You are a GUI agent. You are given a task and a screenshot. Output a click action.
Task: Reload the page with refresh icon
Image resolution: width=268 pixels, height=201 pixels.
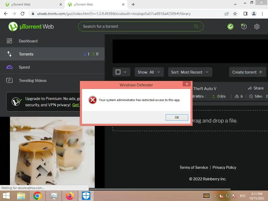tap(23, 14)
